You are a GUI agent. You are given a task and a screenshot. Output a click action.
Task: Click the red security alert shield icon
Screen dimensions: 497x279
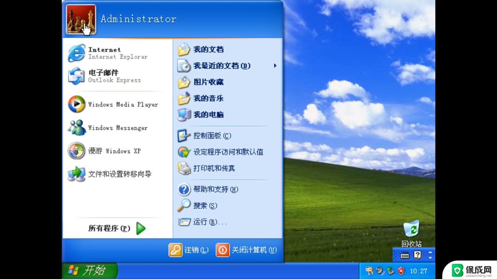point(401,271)
